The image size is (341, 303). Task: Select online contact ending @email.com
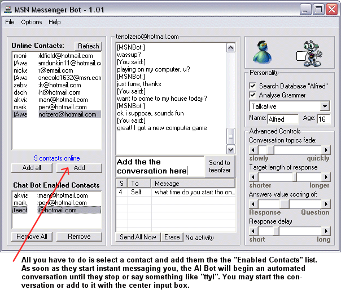click(x=57, y=70)
